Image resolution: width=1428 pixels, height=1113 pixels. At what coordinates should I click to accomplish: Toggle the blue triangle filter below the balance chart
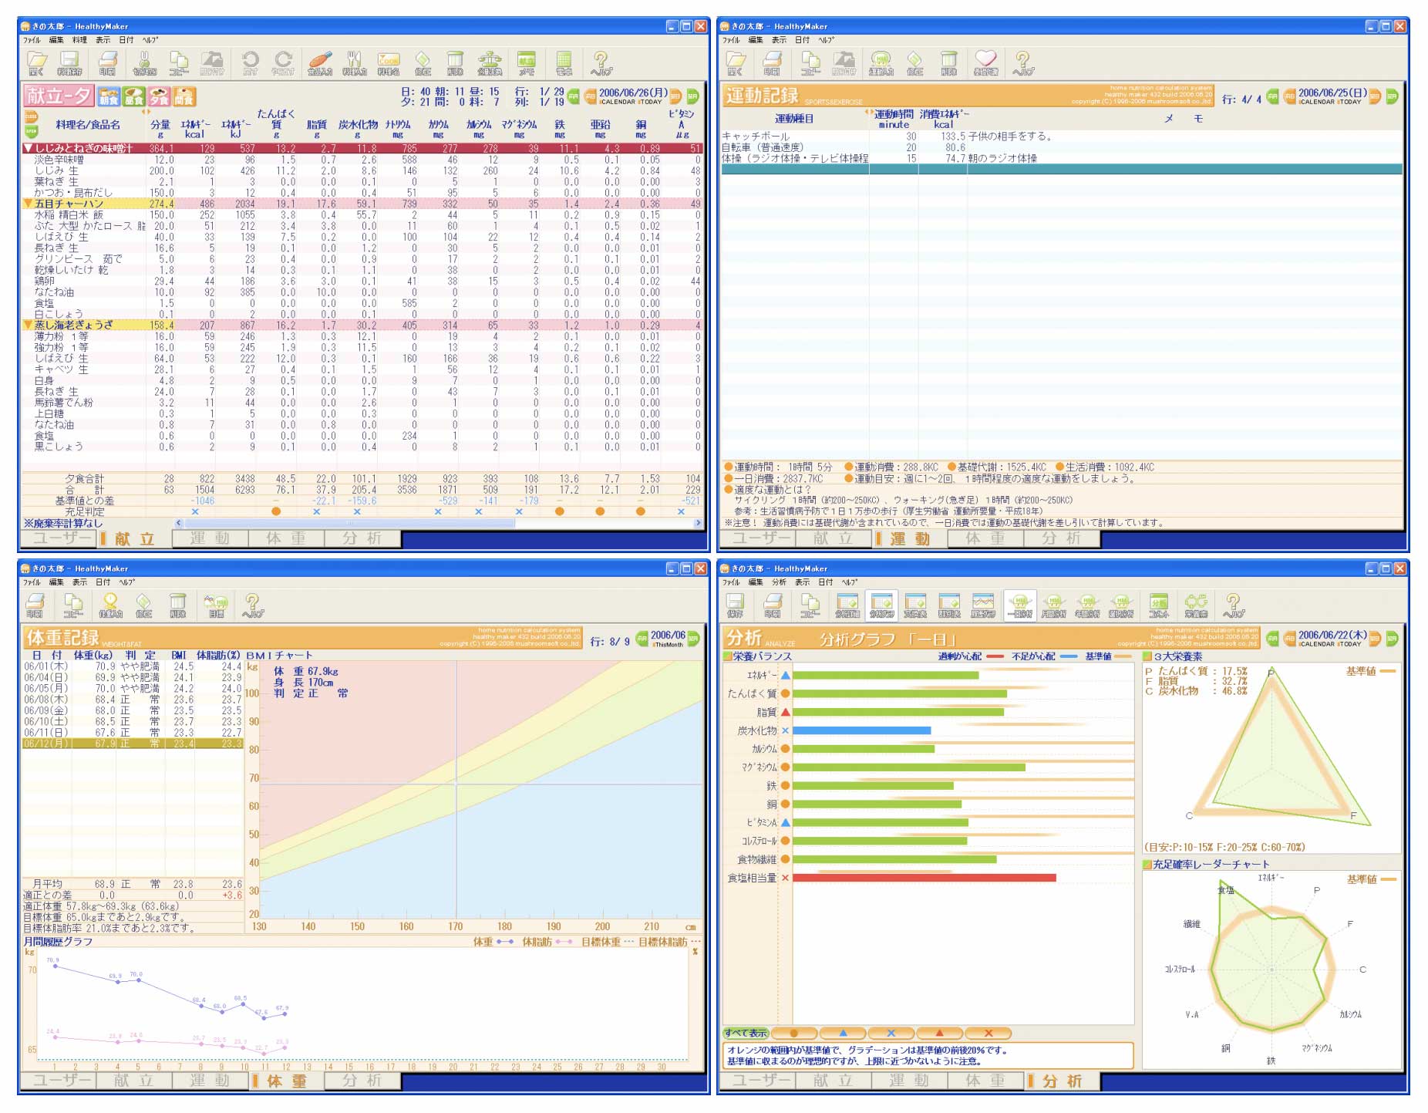coord(843,1033)
